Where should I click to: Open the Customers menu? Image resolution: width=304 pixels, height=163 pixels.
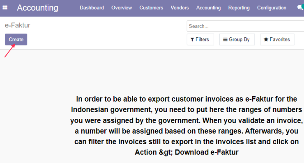[151, 8]
